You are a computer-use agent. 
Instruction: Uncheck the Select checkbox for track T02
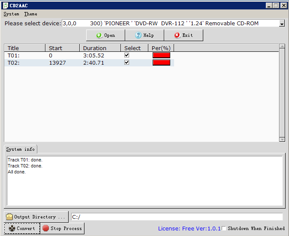pos(126,63)
